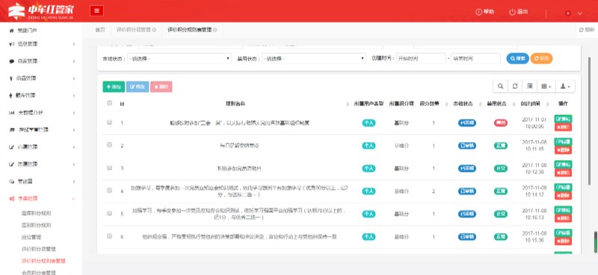598x275 pixels.
Task: Click the pink 删除 delete button above the table
Action: click(161, 87)
